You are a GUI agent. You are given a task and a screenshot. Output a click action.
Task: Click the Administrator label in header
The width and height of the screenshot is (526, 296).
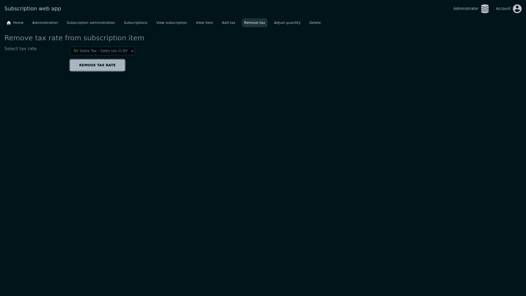pos(465,9)
